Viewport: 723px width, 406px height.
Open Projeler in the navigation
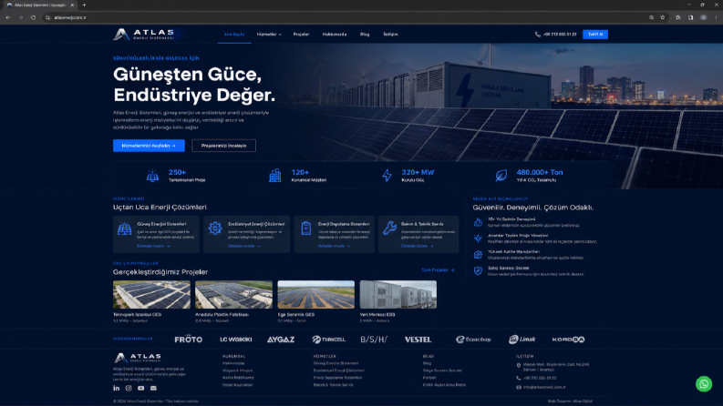point(301,34)
